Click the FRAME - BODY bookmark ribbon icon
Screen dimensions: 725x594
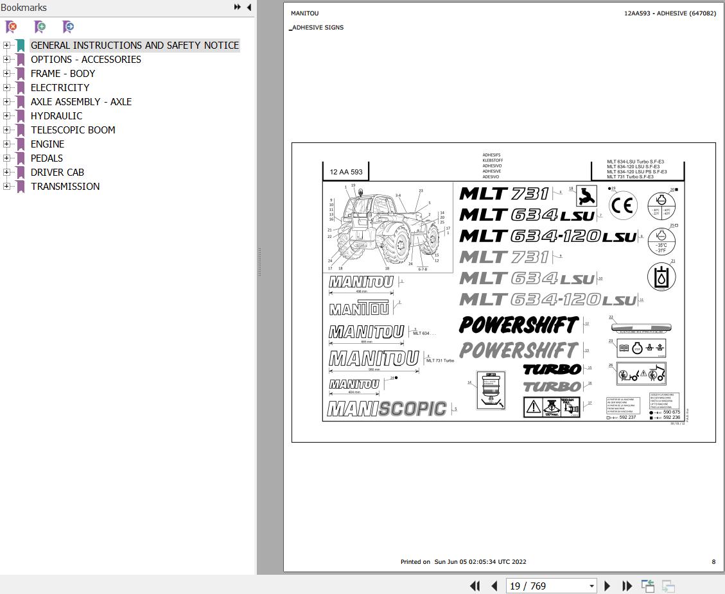tap(21, 73)
